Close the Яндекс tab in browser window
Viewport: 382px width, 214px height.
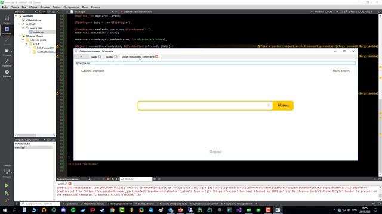(116, 57)
